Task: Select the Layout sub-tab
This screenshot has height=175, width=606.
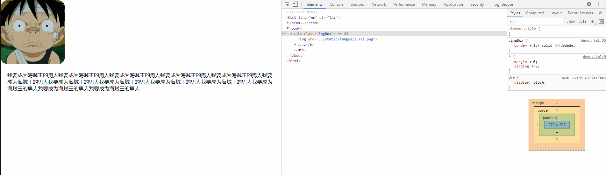Action: pyautogui.click(x=556, y=13)
